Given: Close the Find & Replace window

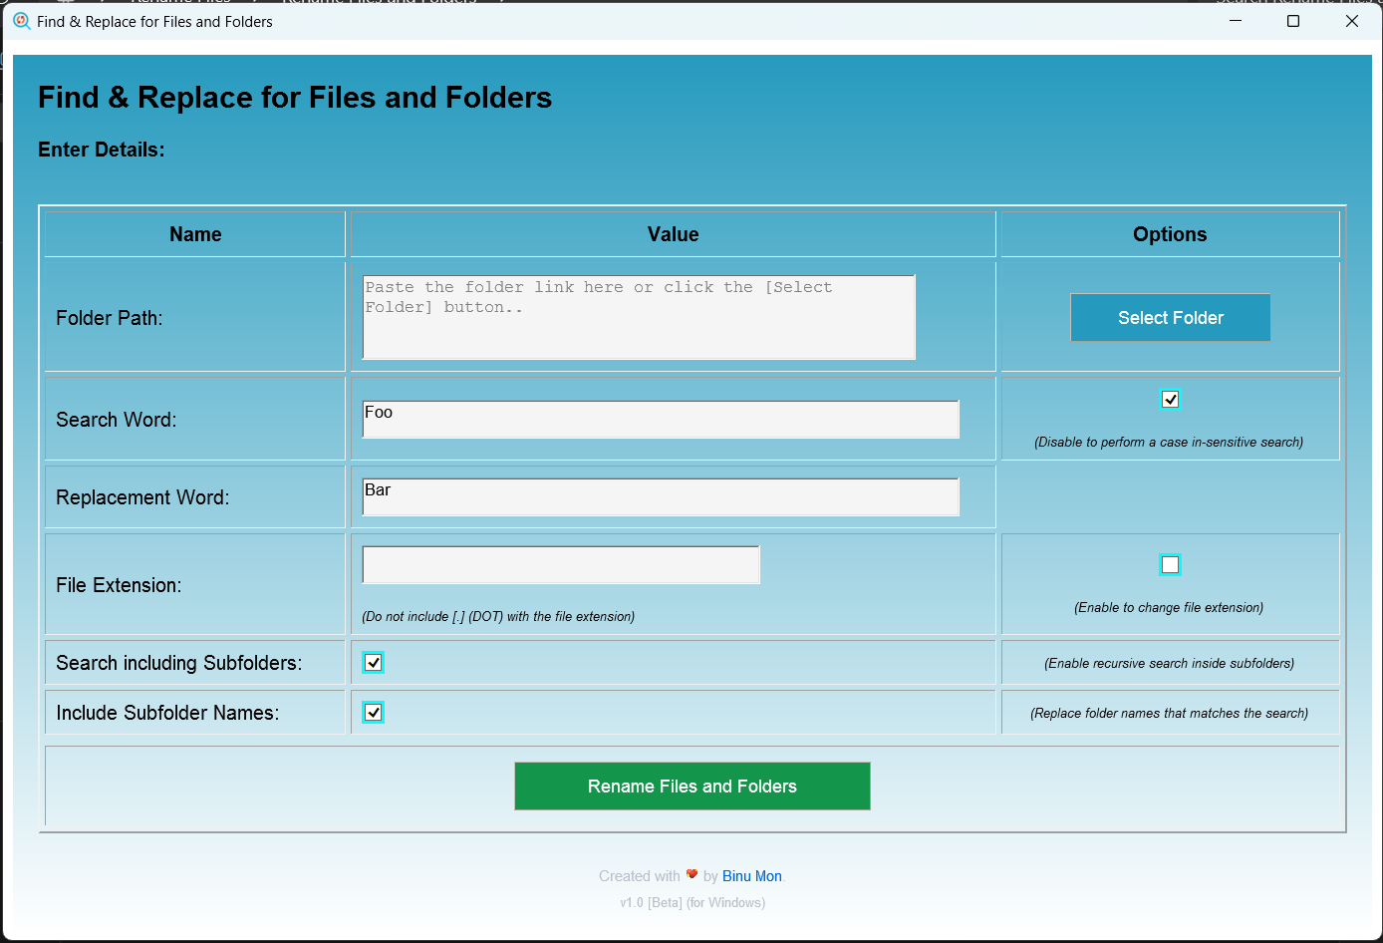Looking at the screenshot, I should click(x=1352, y=21).
